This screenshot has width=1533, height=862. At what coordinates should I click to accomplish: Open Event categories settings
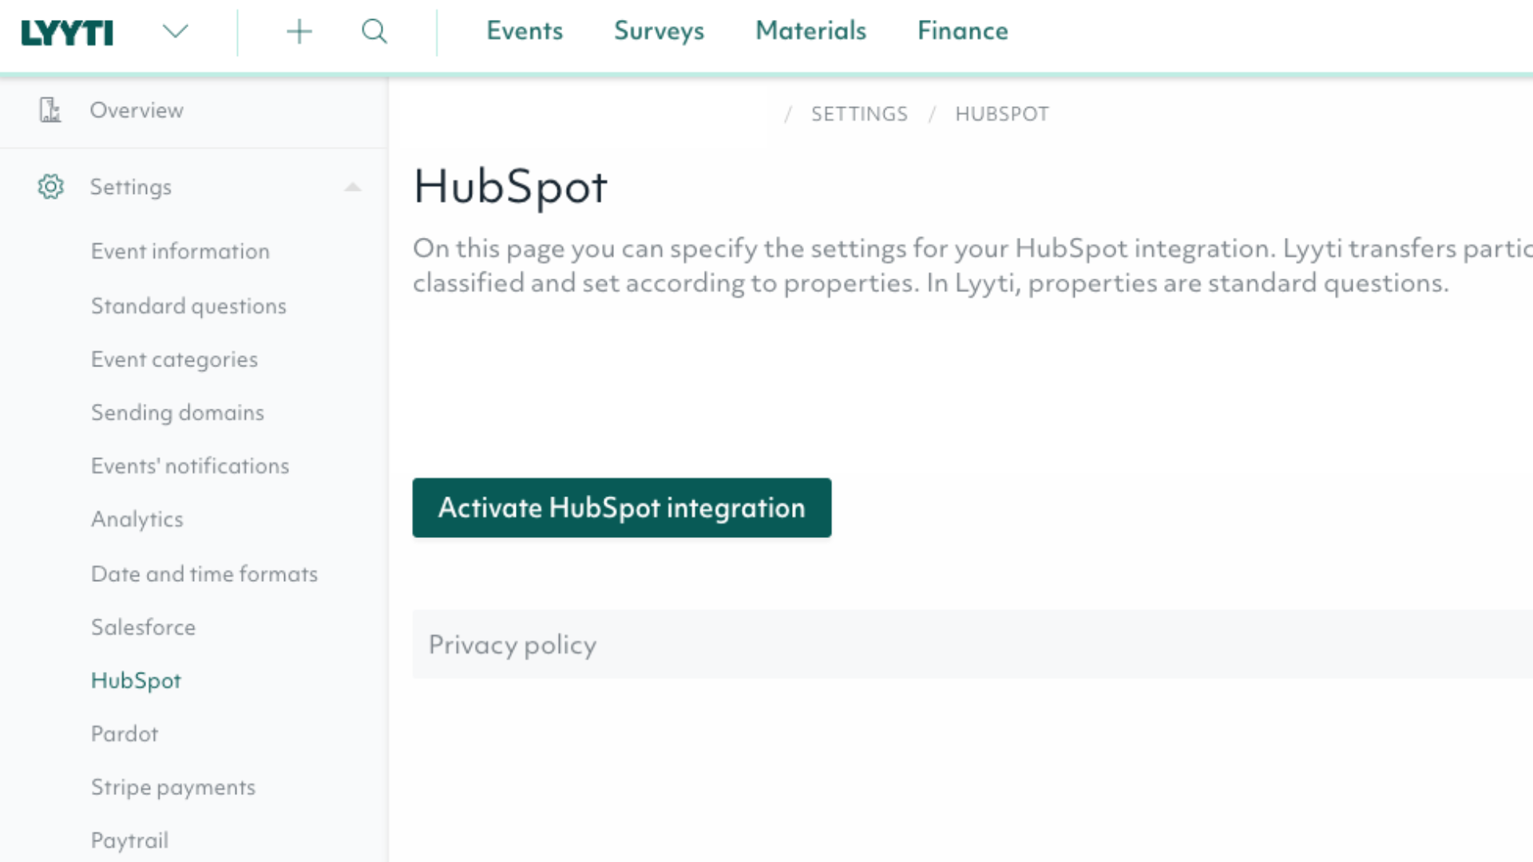174,359
